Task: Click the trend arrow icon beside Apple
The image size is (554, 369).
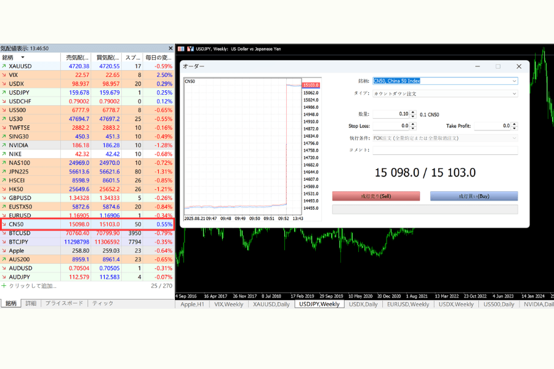Action: 4,251
